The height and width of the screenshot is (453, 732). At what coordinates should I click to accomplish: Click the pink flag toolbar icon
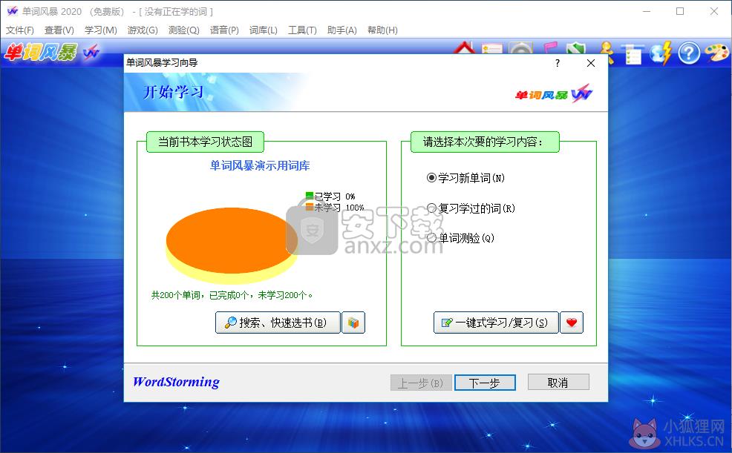550,48
